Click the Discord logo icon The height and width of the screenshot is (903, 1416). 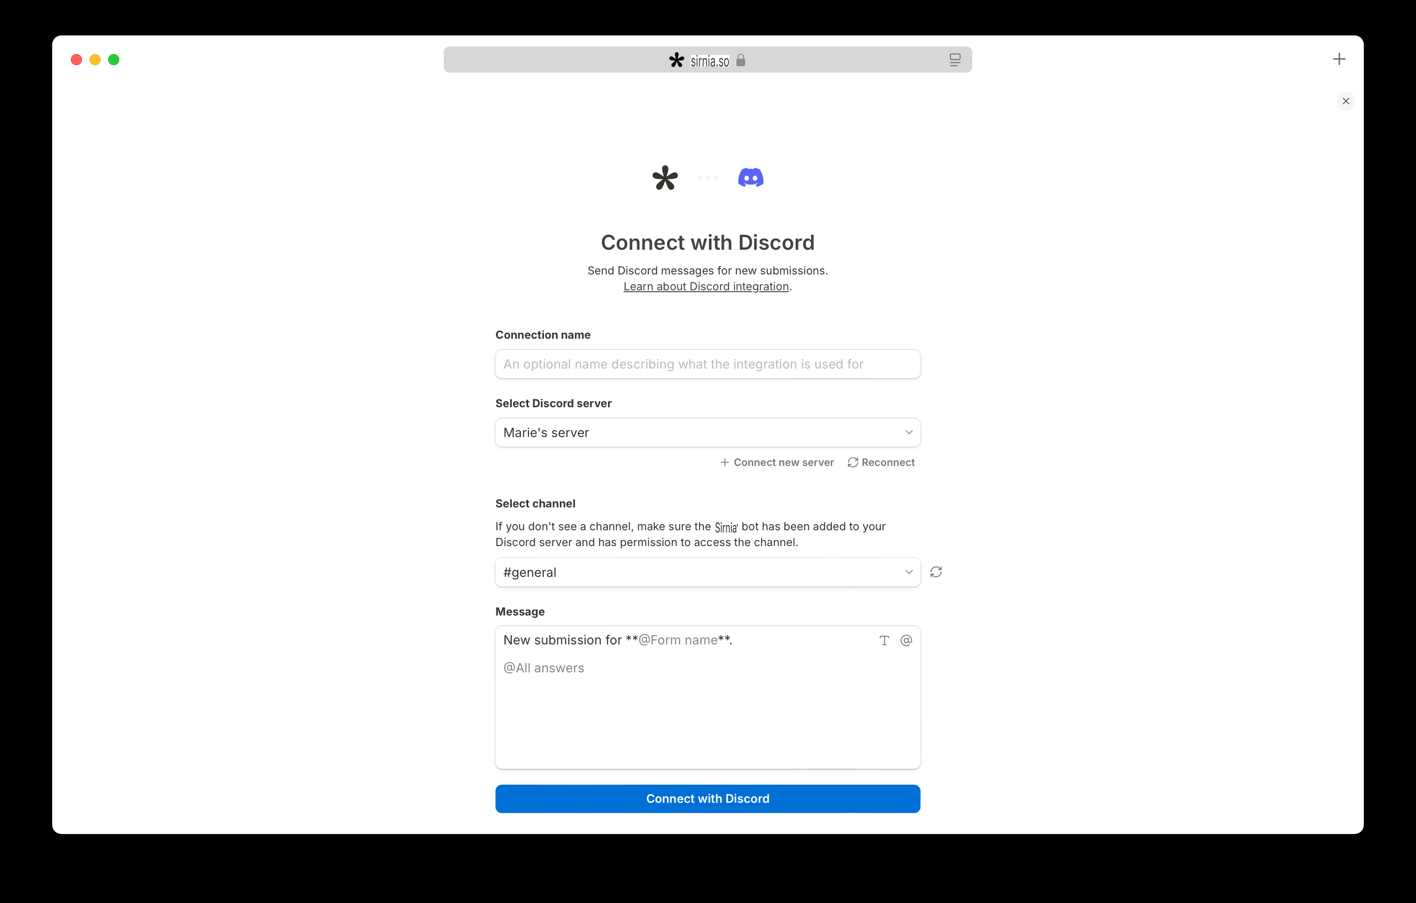750,177
